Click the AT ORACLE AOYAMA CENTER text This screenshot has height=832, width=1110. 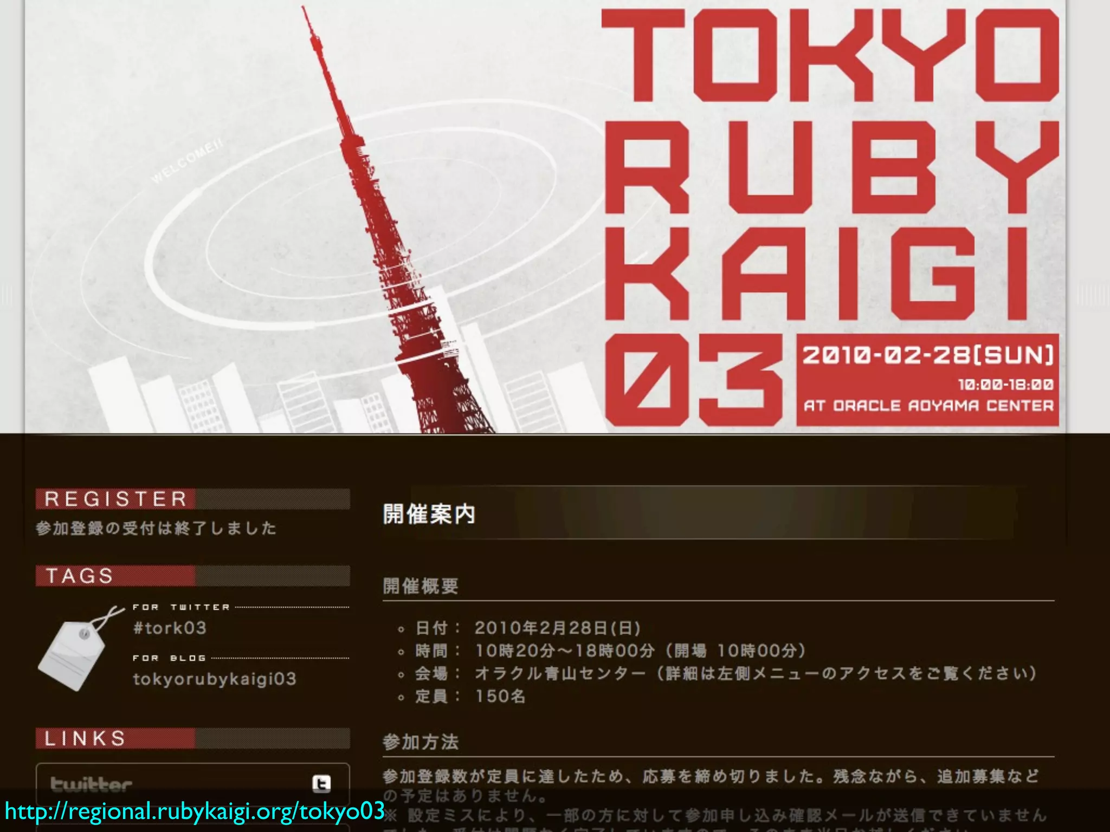pos(928,406)
